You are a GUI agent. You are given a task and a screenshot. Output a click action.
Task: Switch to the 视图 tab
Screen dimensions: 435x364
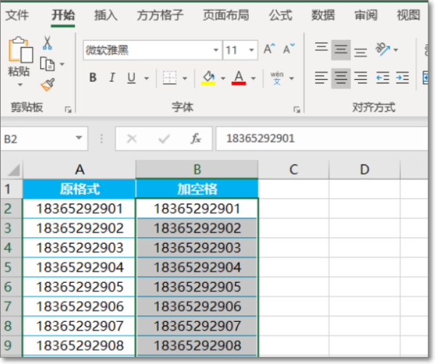click(408, 15)
